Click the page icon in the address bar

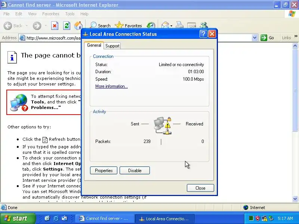pos(22,38)
